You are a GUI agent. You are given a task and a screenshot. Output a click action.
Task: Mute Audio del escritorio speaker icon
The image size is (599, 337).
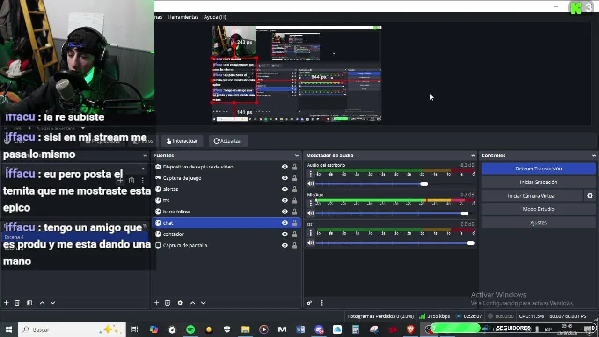[310, 184]
